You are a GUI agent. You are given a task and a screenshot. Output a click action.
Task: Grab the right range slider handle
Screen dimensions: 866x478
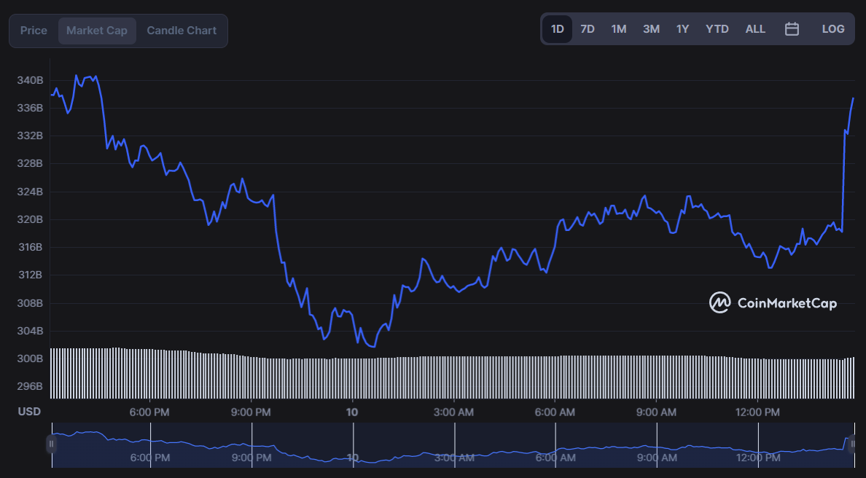(x=854, y=444)
